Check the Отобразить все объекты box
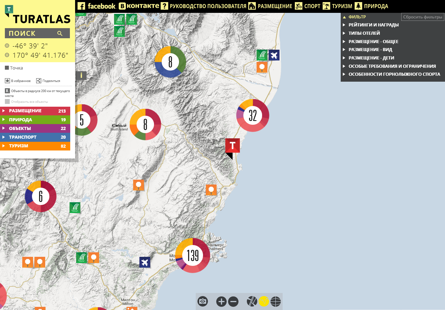This screenshot has width=445, height=310. pos(7,101)
